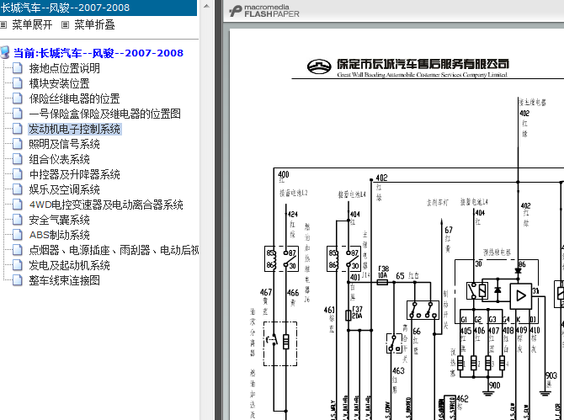Select 发动机电子控制系统 entry
This screenshot has width=564, height=420.
pyautogui.click(x=75, y=129)
